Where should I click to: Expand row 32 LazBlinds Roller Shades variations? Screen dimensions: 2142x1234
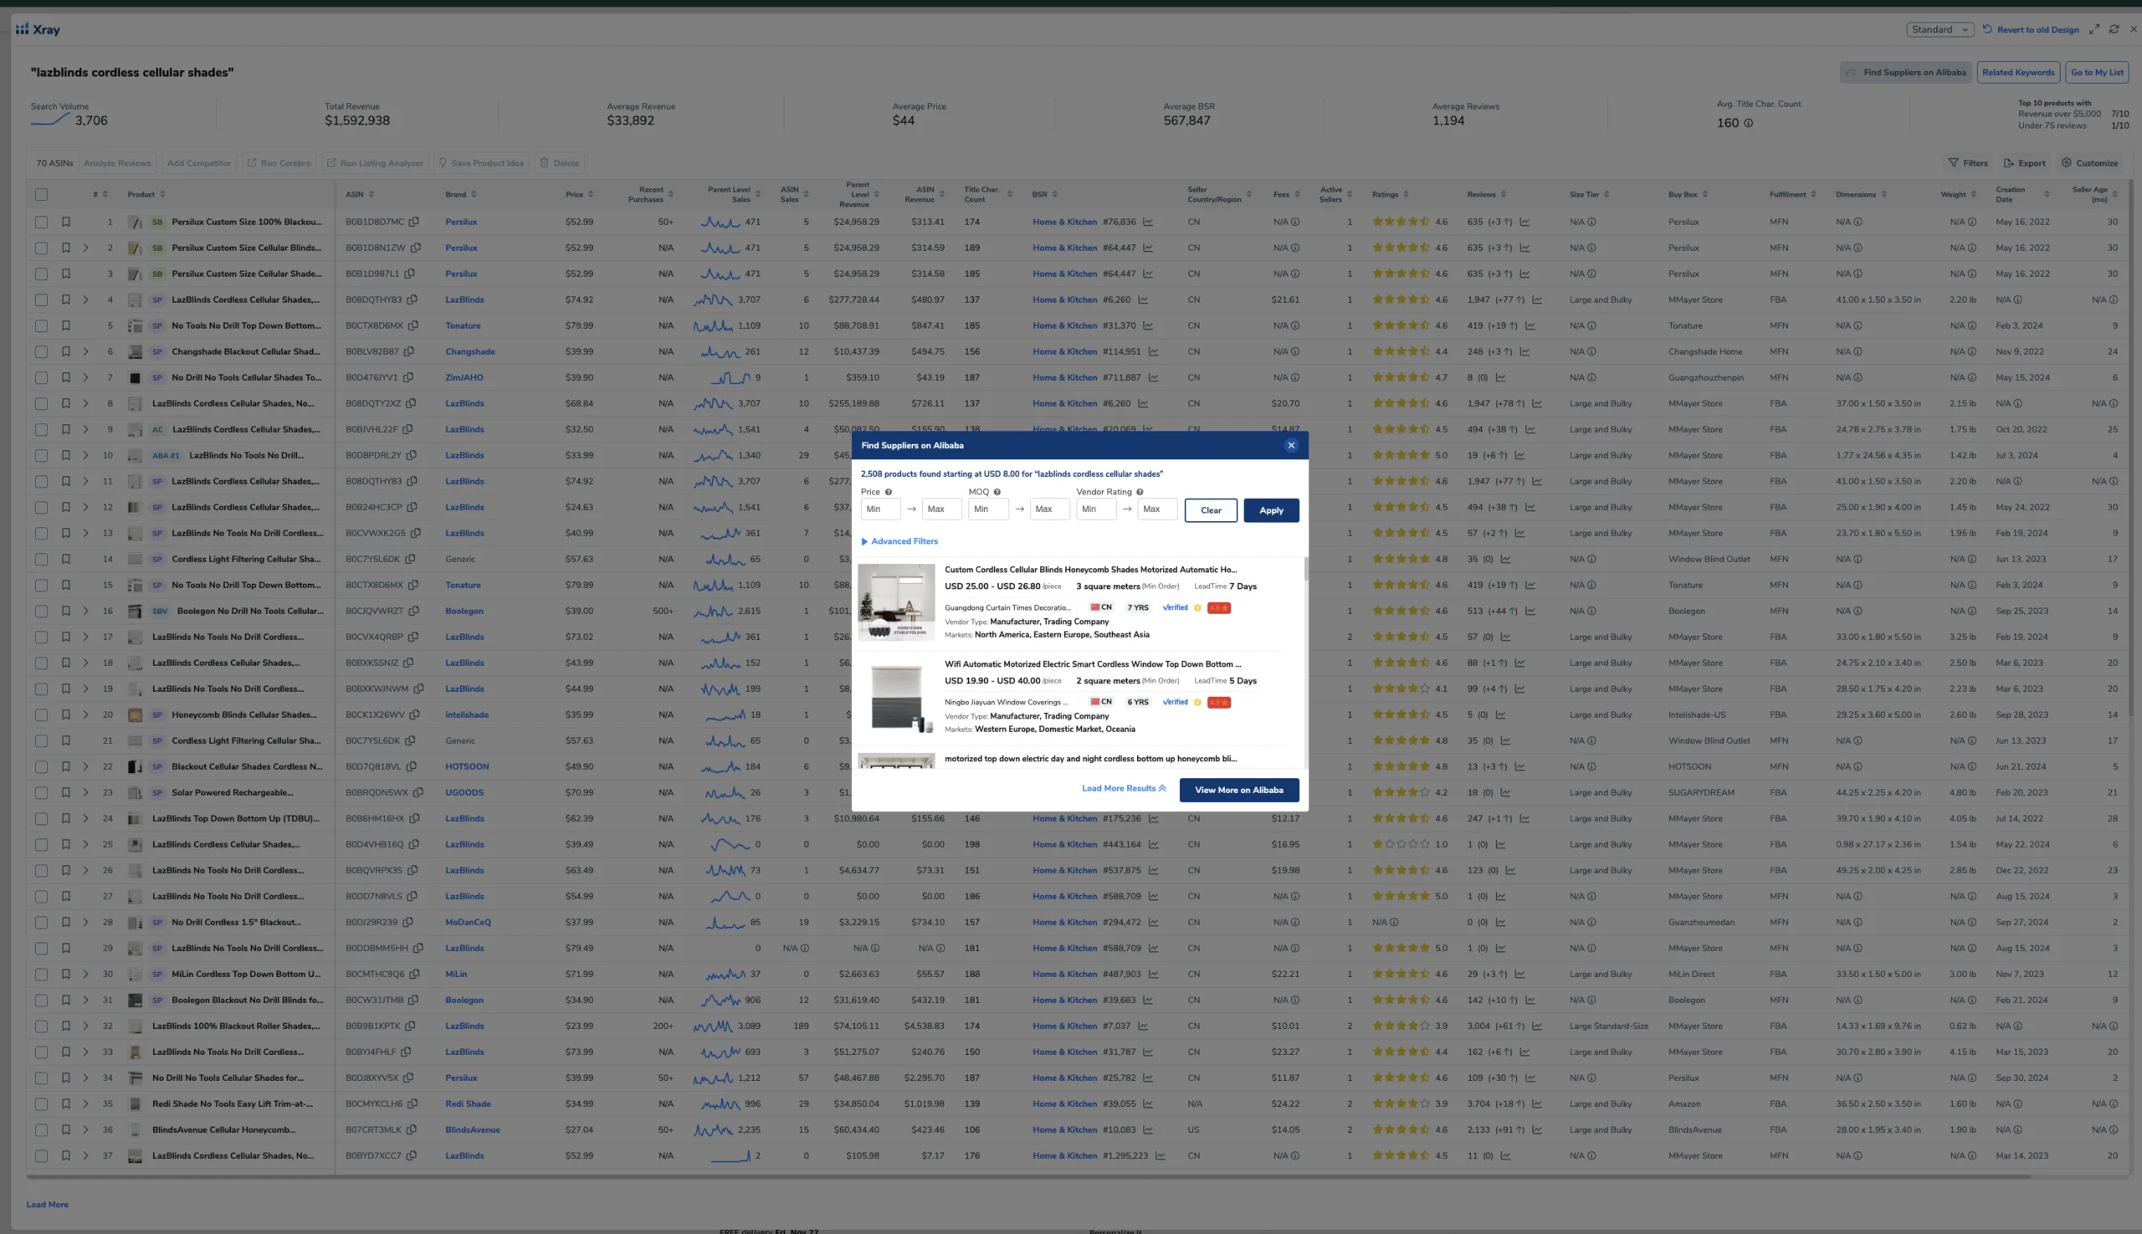point(85,1026)
